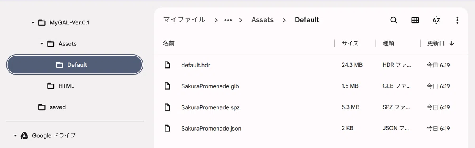Screen dimensions: 475x148
Task: Open the AZ sort options
Action: click(x=436, y=20)
